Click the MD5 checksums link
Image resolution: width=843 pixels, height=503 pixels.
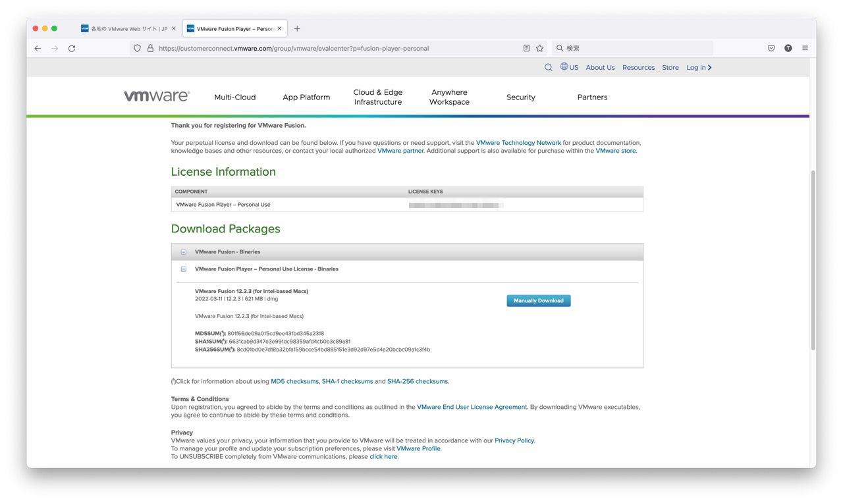click(x=294, y=381)
